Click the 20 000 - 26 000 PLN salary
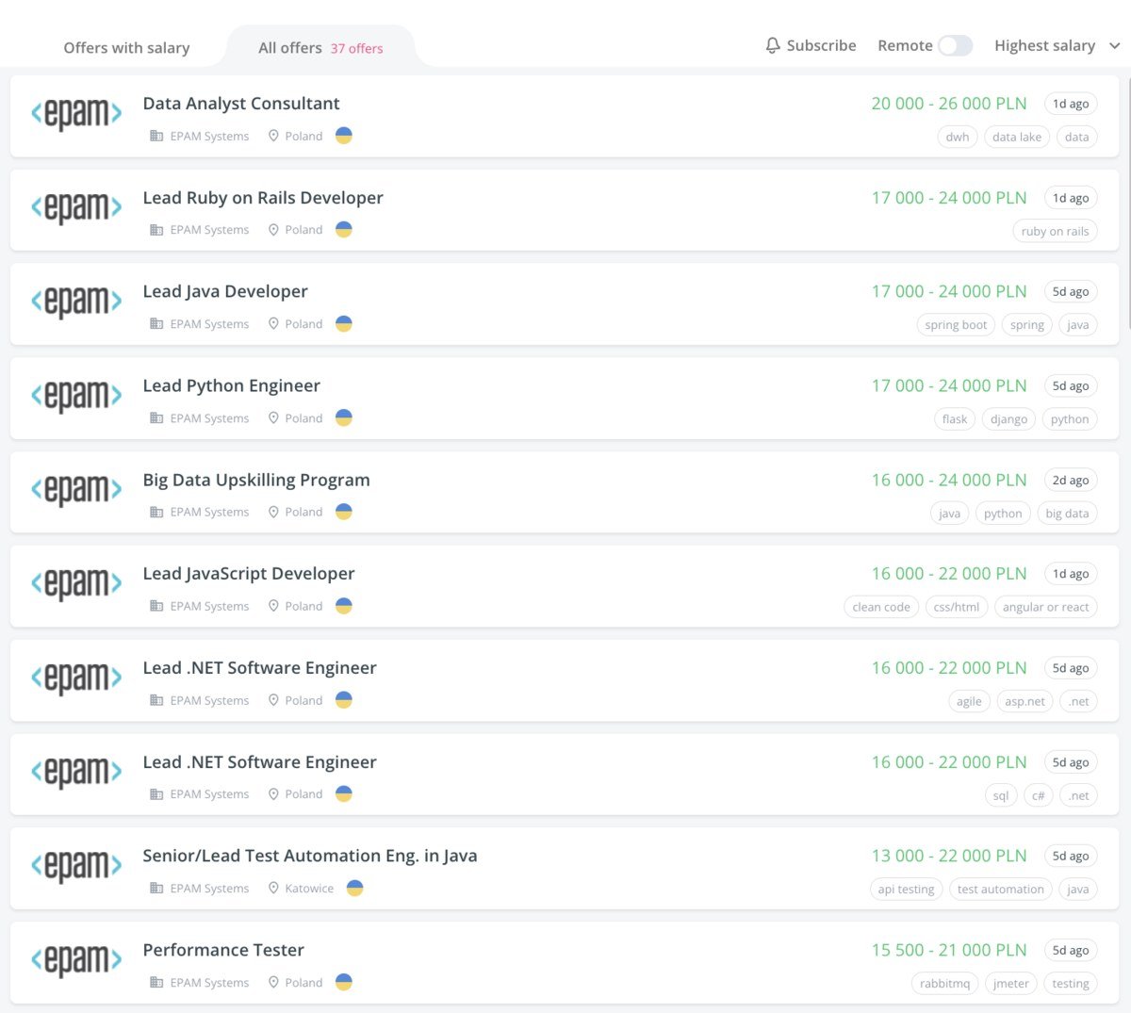1131x1013 pixels. [x=948, y=104]
